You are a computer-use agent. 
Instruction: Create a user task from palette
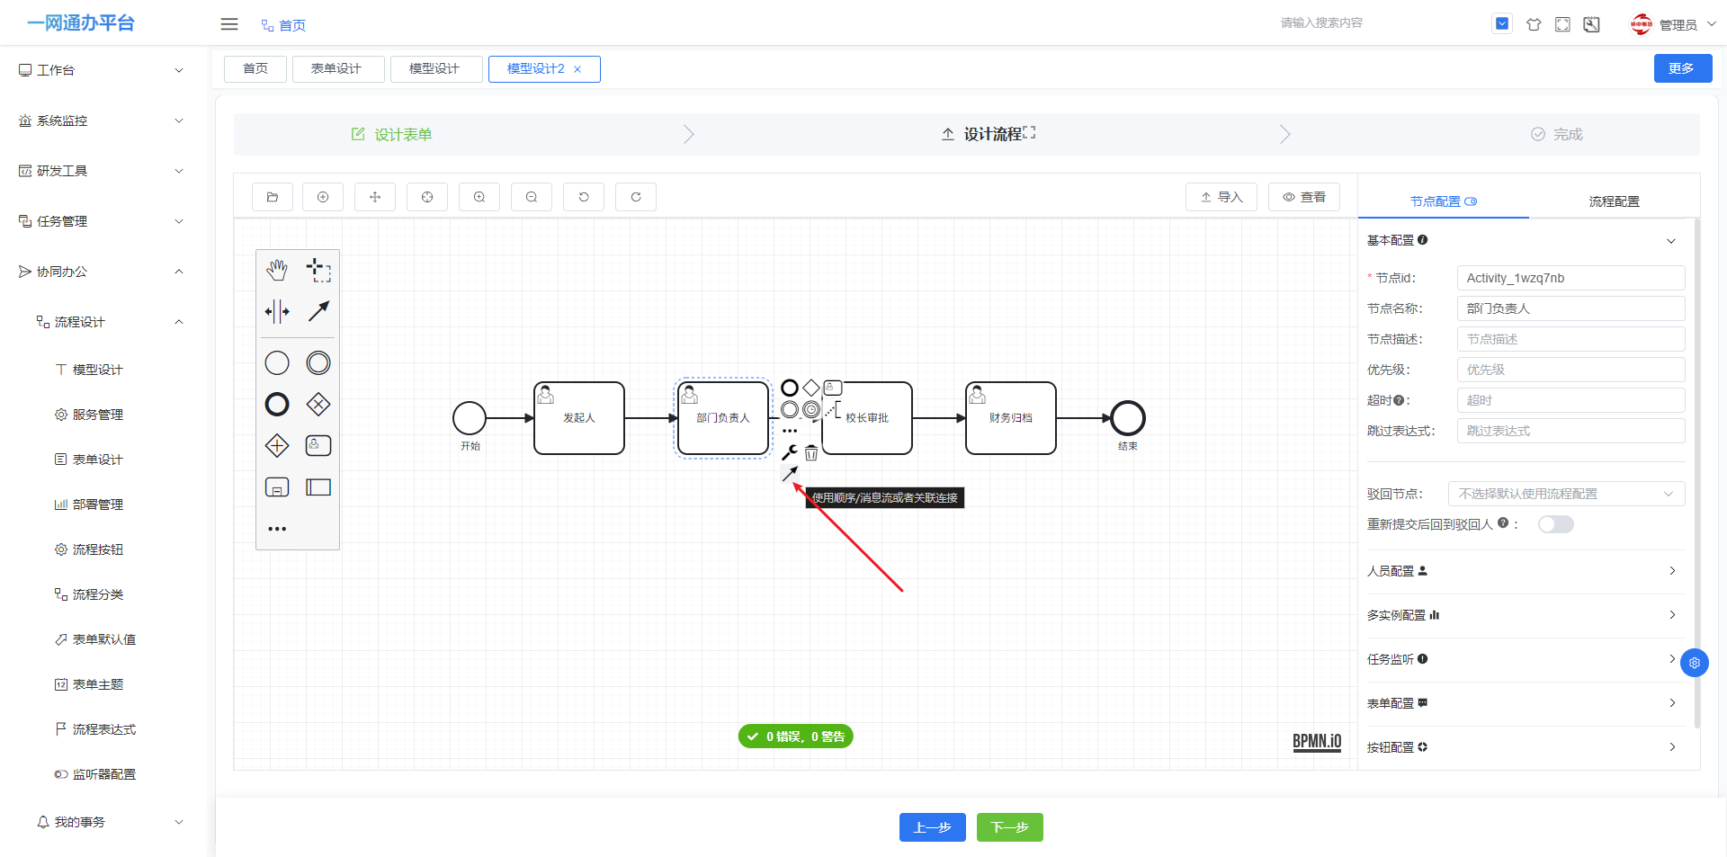click(x=318, y=445)
